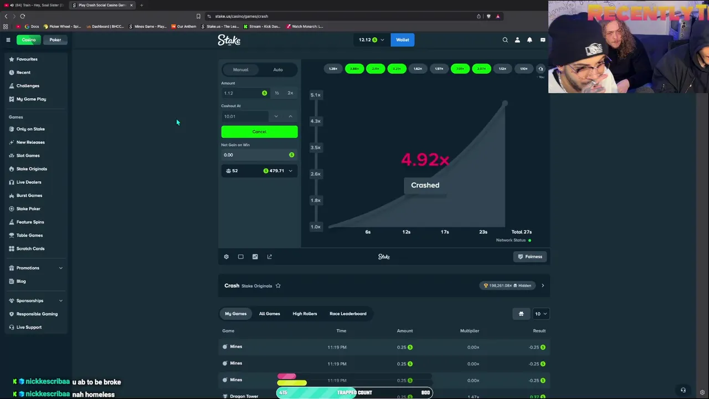Switch to Manual betting mode
This screenshot has height=399, width=709.
pos(240,70)
